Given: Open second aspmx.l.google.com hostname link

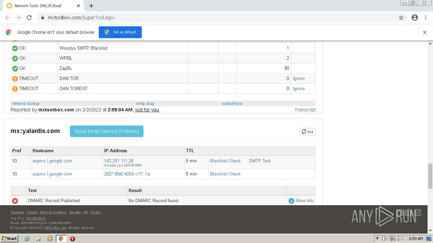Looking at the screenshot, I should pyautogui.click(x=52, y=174).
